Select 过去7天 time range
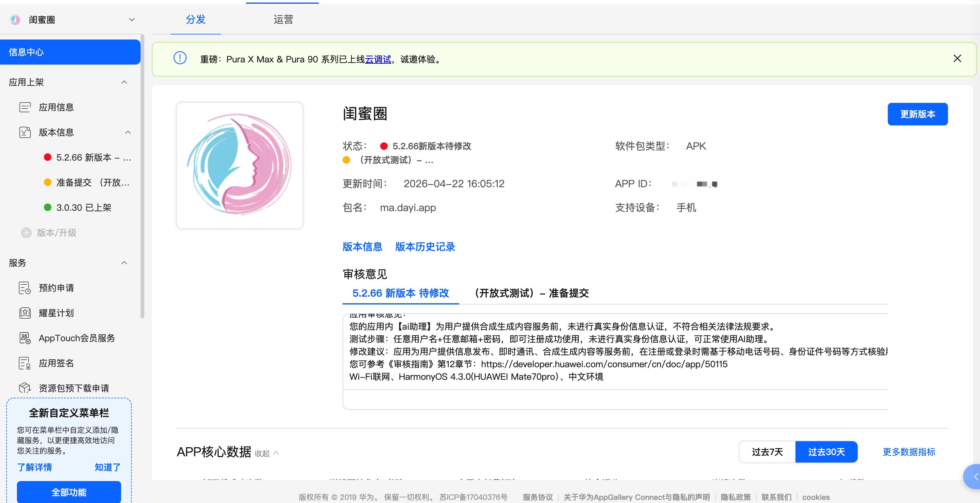The height and width of the screenshot is (503, 980). 767,452
